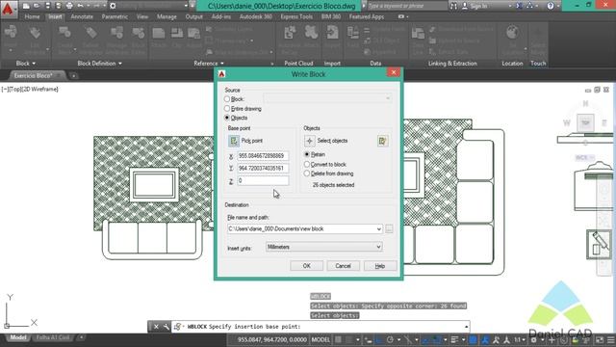Click the Create Block icon in Block Definition panel
This screenshot has width=616, height=347.
(x=64, y=33)
